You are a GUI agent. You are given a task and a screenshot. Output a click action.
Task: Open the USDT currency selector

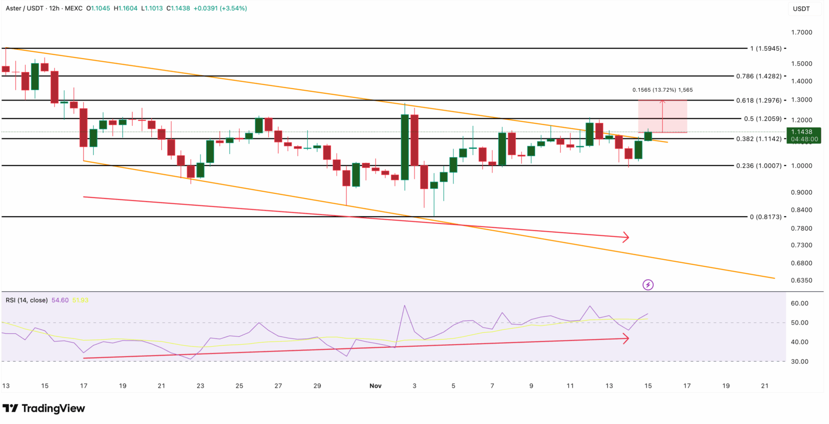click(x=801, y=9)
